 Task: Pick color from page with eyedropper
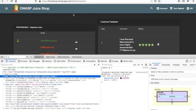point(98,65)
